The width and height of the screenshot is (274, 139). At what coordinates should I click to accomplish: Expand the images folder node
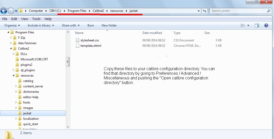16,108
